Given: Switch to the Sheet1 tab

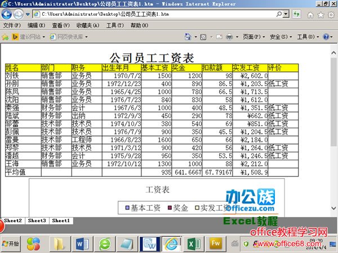Looking at the screenshot, I should [x=61, y=220].
